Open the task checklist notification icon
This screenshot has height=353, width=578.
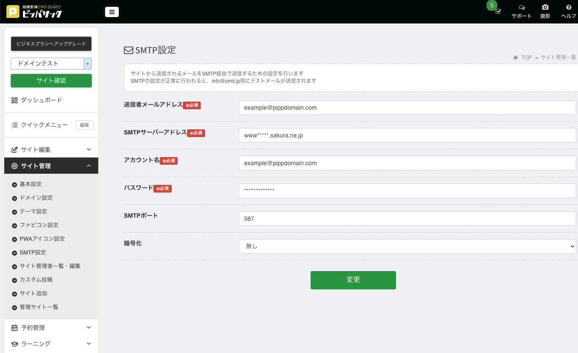[498, 11]
